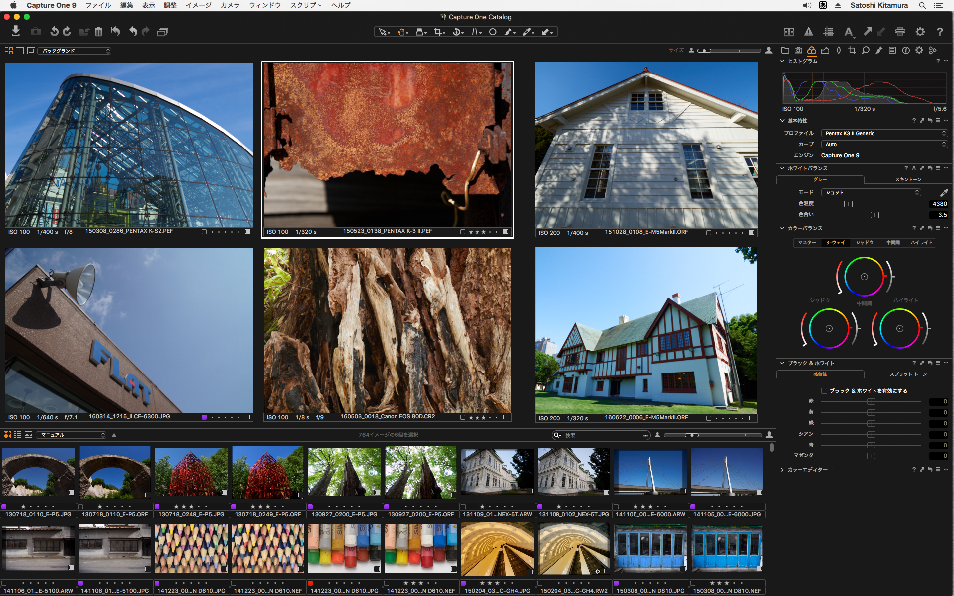
Task: Open the Pentax K3 II Generic profile dropdown
Action: coord(884,133)
